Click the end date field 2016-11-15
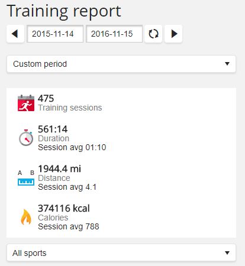The image size is (245, 266). tap(114, 34)
